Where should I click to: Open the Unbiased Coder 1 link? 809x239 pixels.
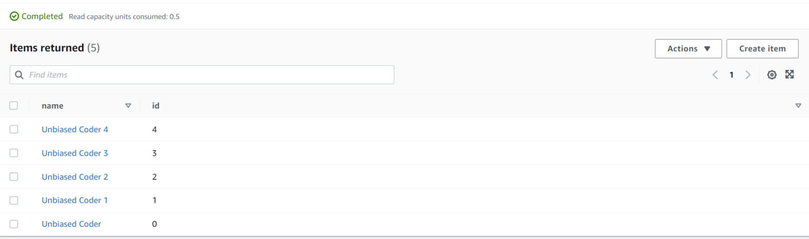[x=75, y=200]
